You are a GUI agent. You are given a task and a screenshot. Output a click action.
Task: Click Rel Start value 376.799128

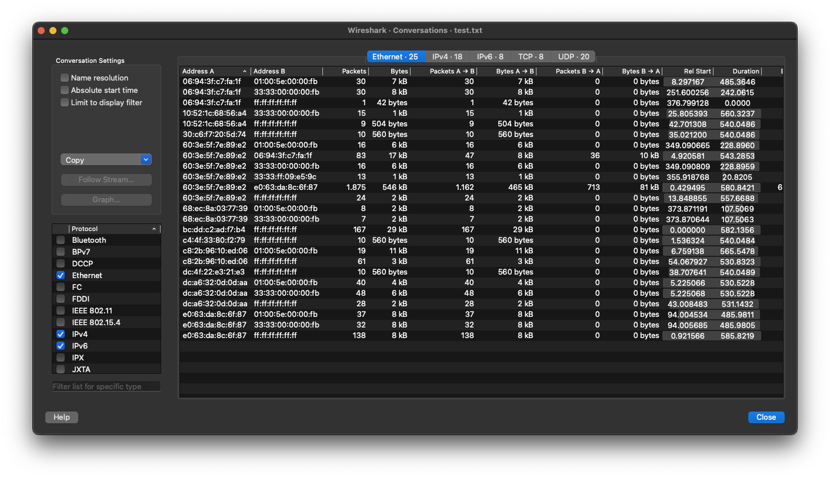tap(688, 103)
